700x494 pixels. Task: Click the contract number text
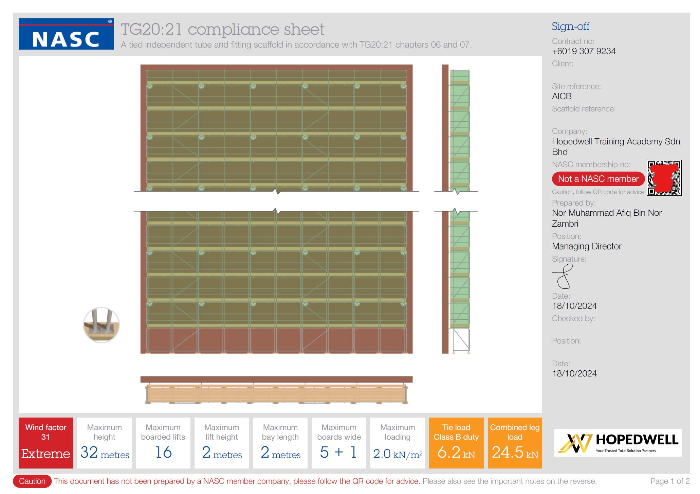click(x=584, y=51)
